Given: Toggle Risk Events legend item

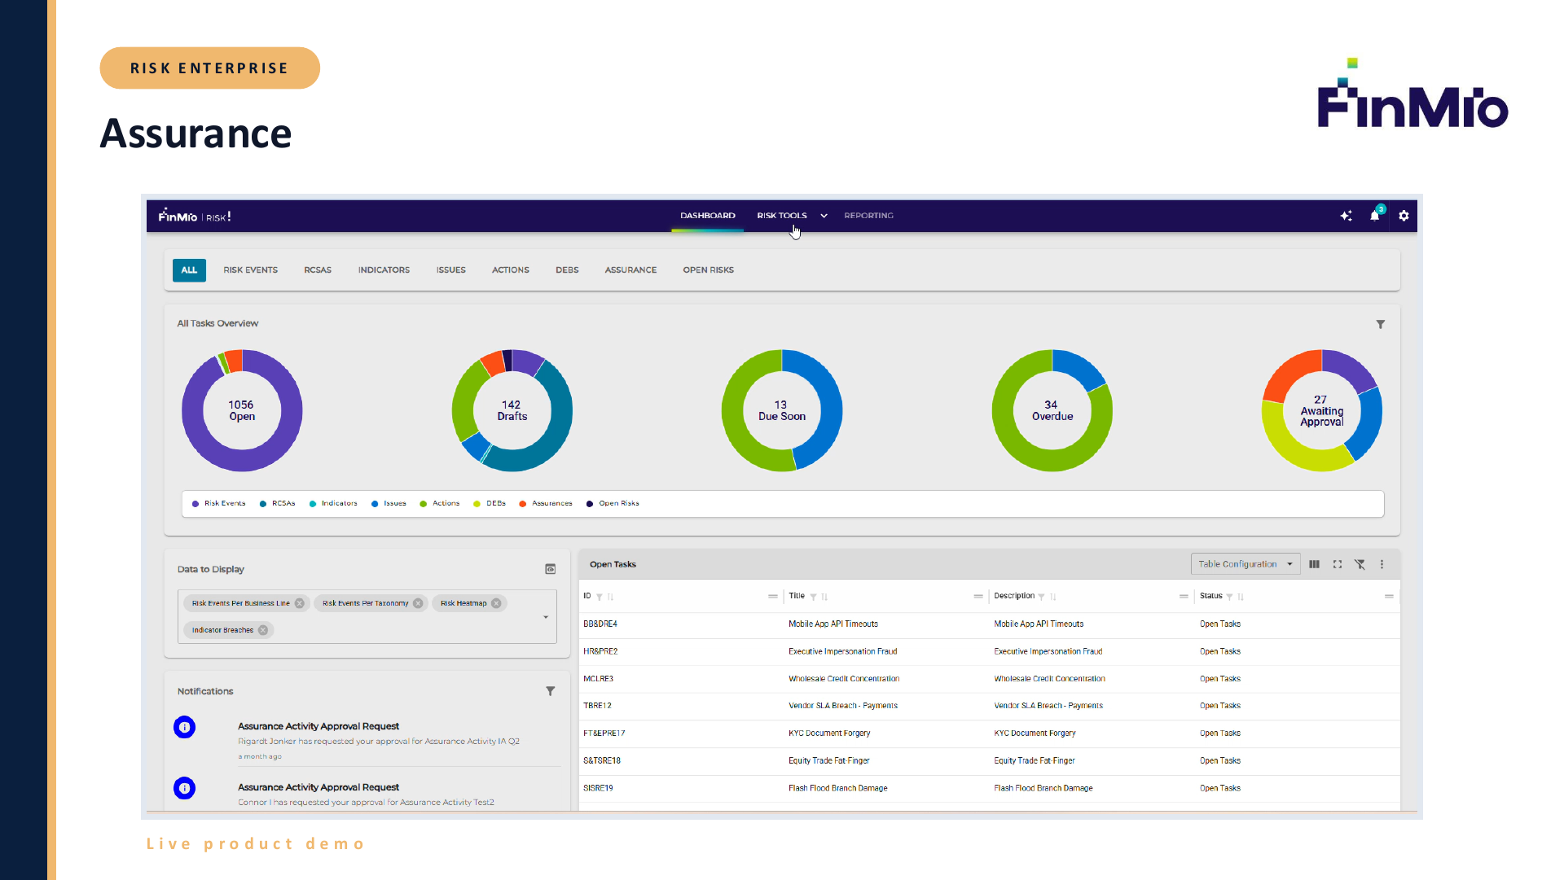Looking at the screenshot, I should (x=218, y=504).
